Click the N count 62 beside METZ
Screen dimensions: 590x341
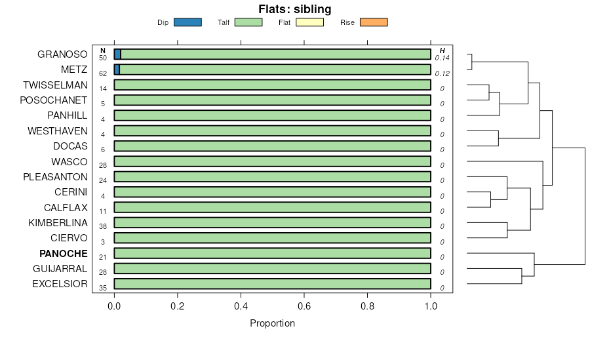[103, 73]
